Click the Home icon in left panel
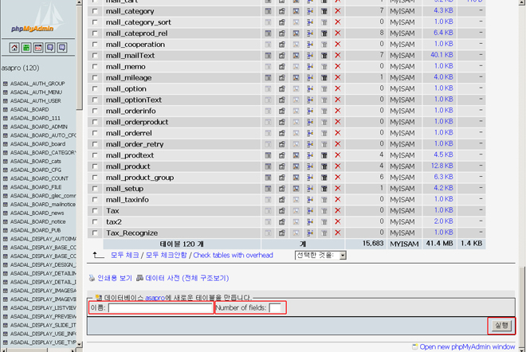This screenshot has height=352, width=526. pos(14,48)
